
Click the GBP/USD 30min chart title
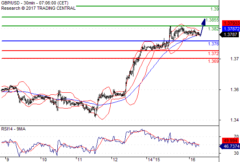35,3
